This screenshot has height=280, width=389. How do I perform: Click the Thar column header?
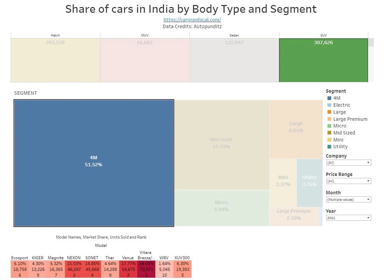tap(110, 258)
